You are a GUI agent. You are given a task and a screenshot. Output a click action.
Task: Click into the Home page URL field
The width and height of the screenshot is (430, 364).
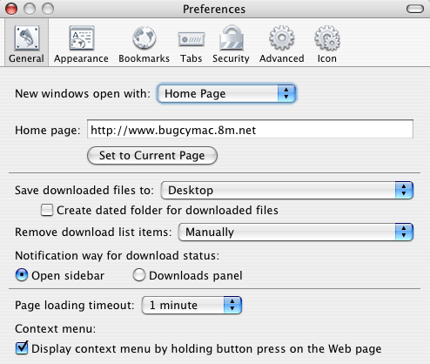pyautogui.click(x=250, y=129)
